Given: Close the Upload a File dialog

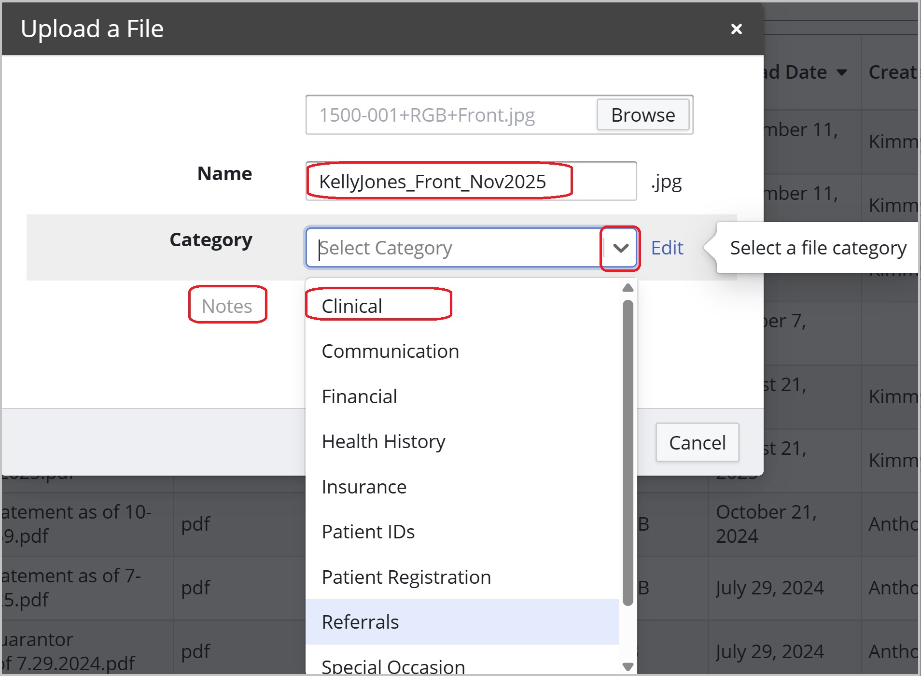Looking at the screenshot, I should point(736,29).
